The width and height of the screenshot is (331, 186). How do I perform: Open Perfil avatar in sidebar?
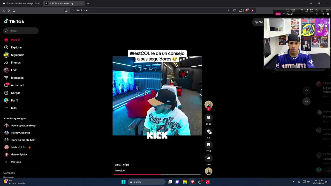6,100
